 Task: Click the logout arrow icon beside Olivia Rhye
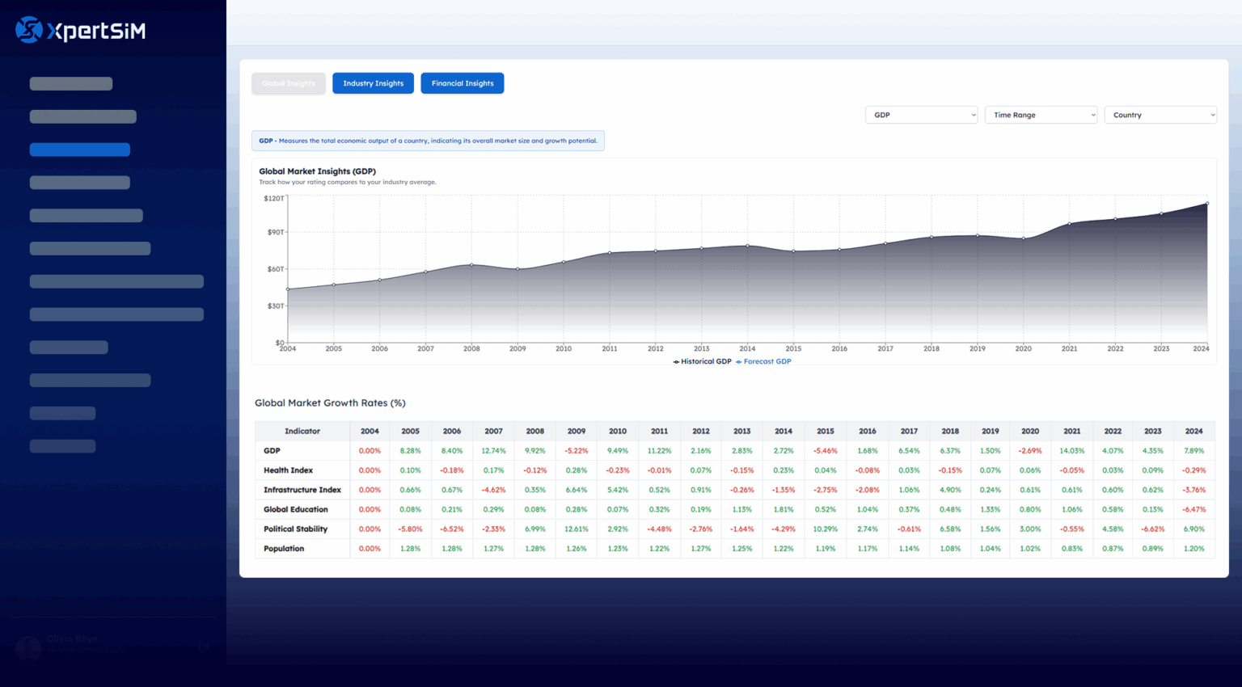click(x=204, y=646)
